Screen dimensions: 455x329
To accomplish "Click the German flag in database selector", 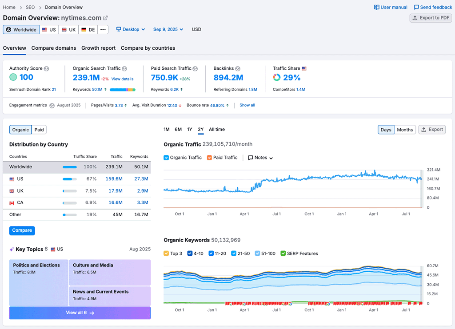I will coord(84,30).
